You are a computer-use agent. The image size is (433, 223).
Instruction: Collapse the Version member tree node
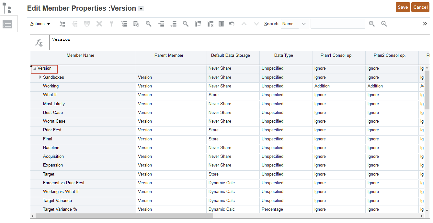35,68
